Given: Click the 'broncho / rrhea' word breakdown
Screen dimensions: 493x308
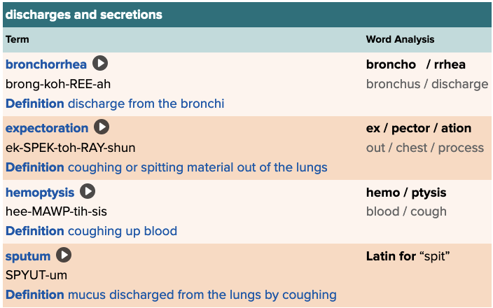Looking at the screenshot, I should (415, 64).
